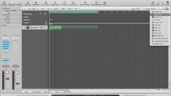Choose the Eraser Tool in the tool menu
Screen dimensions: 171x96
click(160, 17)
